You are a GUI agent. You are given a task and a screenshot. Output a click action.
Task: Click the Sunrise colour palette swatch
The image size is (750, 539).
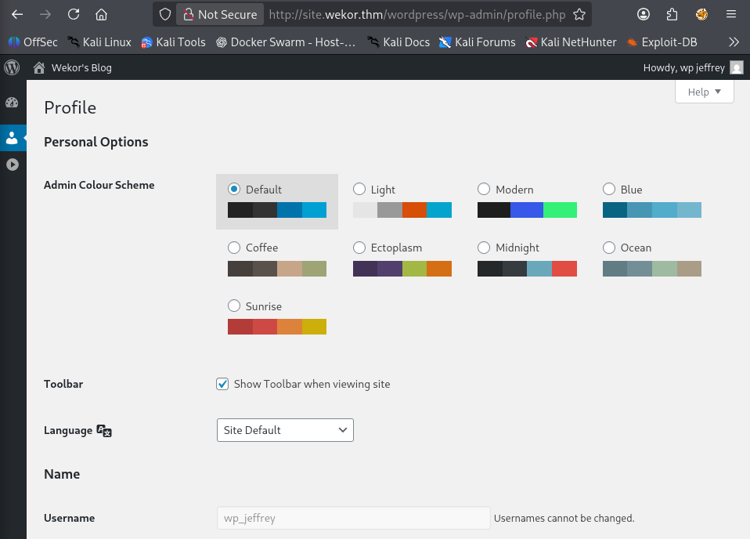click(x=277, y=327)
